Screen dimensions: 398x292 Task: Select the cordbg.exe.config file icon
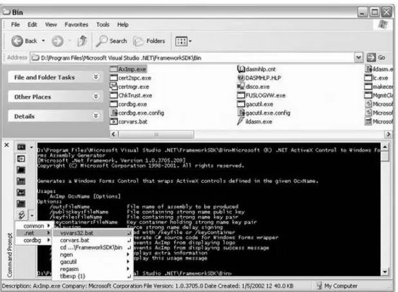point(114,113)
